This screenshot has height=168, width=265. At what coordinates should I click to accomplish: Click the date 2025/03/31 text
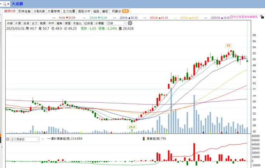pos(15,28)
